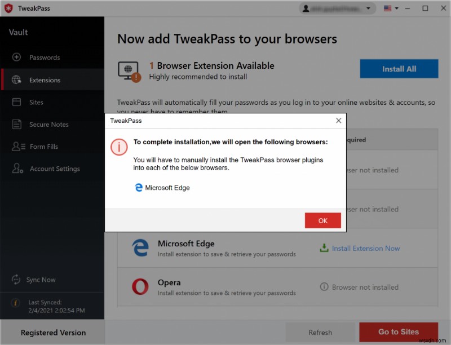Click the red warning circle in the dialog
Viewport: 451px width, 345px height.
[x=119, y=147]
